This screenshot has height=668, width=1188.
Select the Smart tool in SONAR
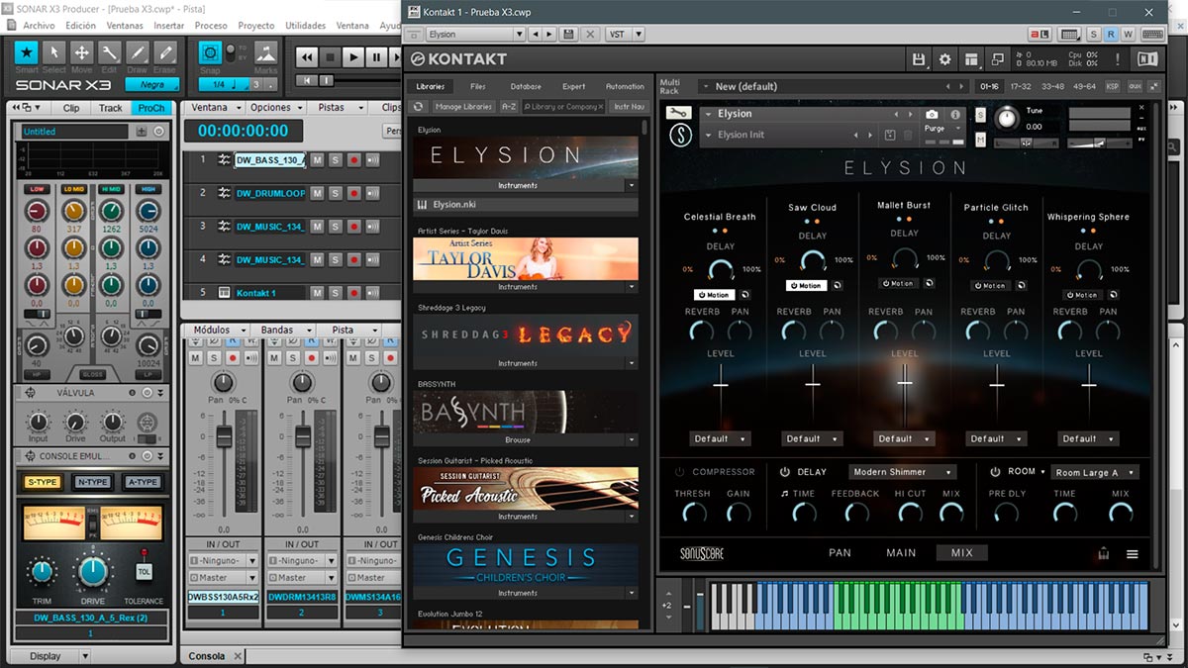(x=27, y=53)
